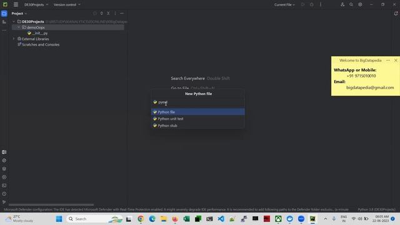Image resolution: width=400 pixels, height=225 pixels.
Task: Open Google Chrome from the taskbar
Action: click(x=141, y=219)
